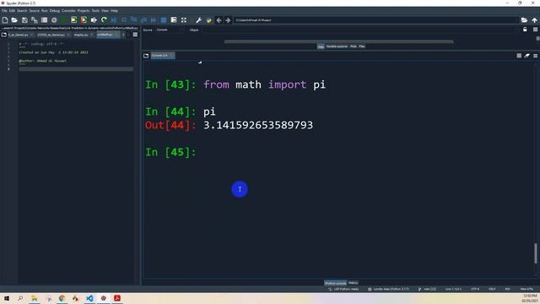
Task: Go forward with the right arrow
Action: 228,20
